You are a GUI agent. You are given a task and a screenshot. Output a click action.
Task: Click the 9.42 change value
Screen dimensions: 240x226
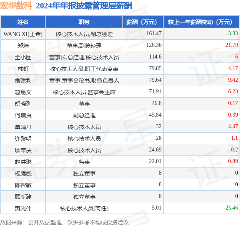(233, 80)
